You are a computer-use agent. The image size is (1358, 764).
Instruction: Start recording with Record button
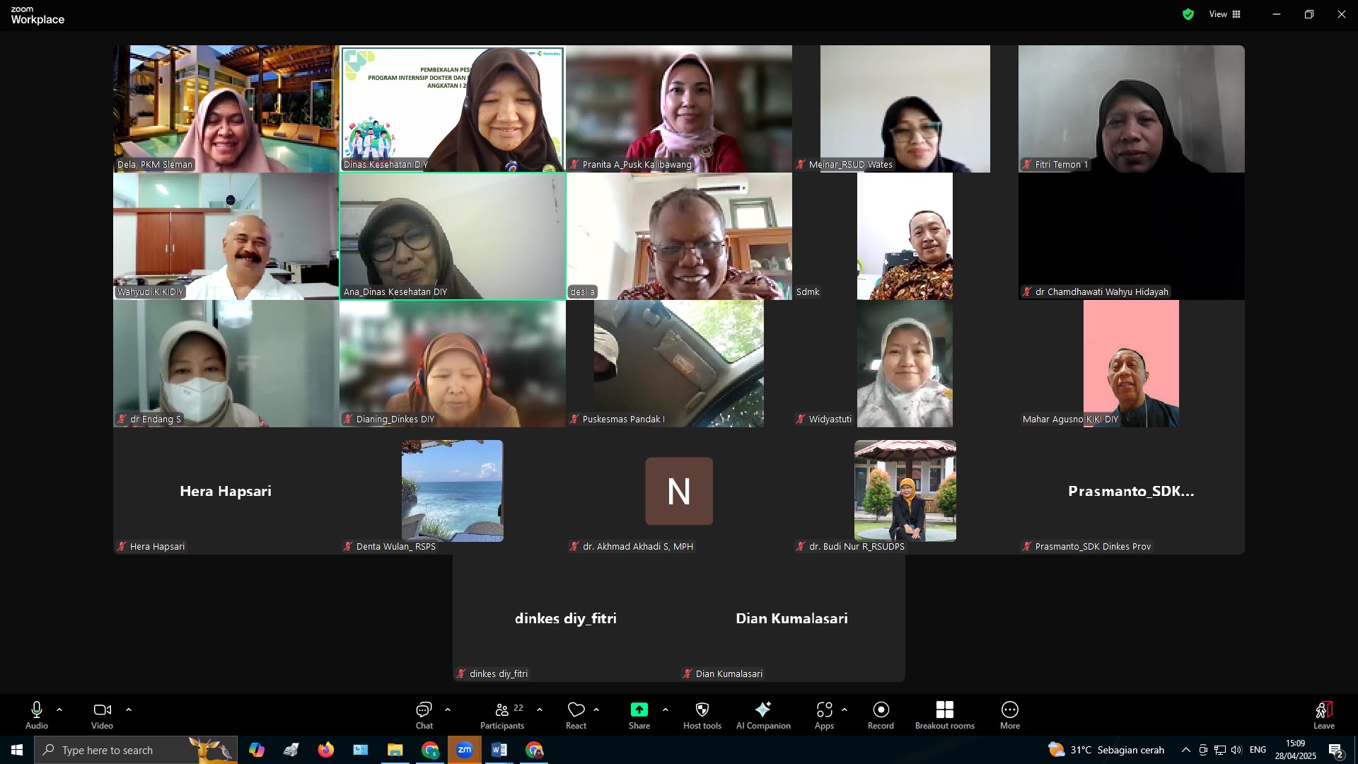click(x=881, y=715)
